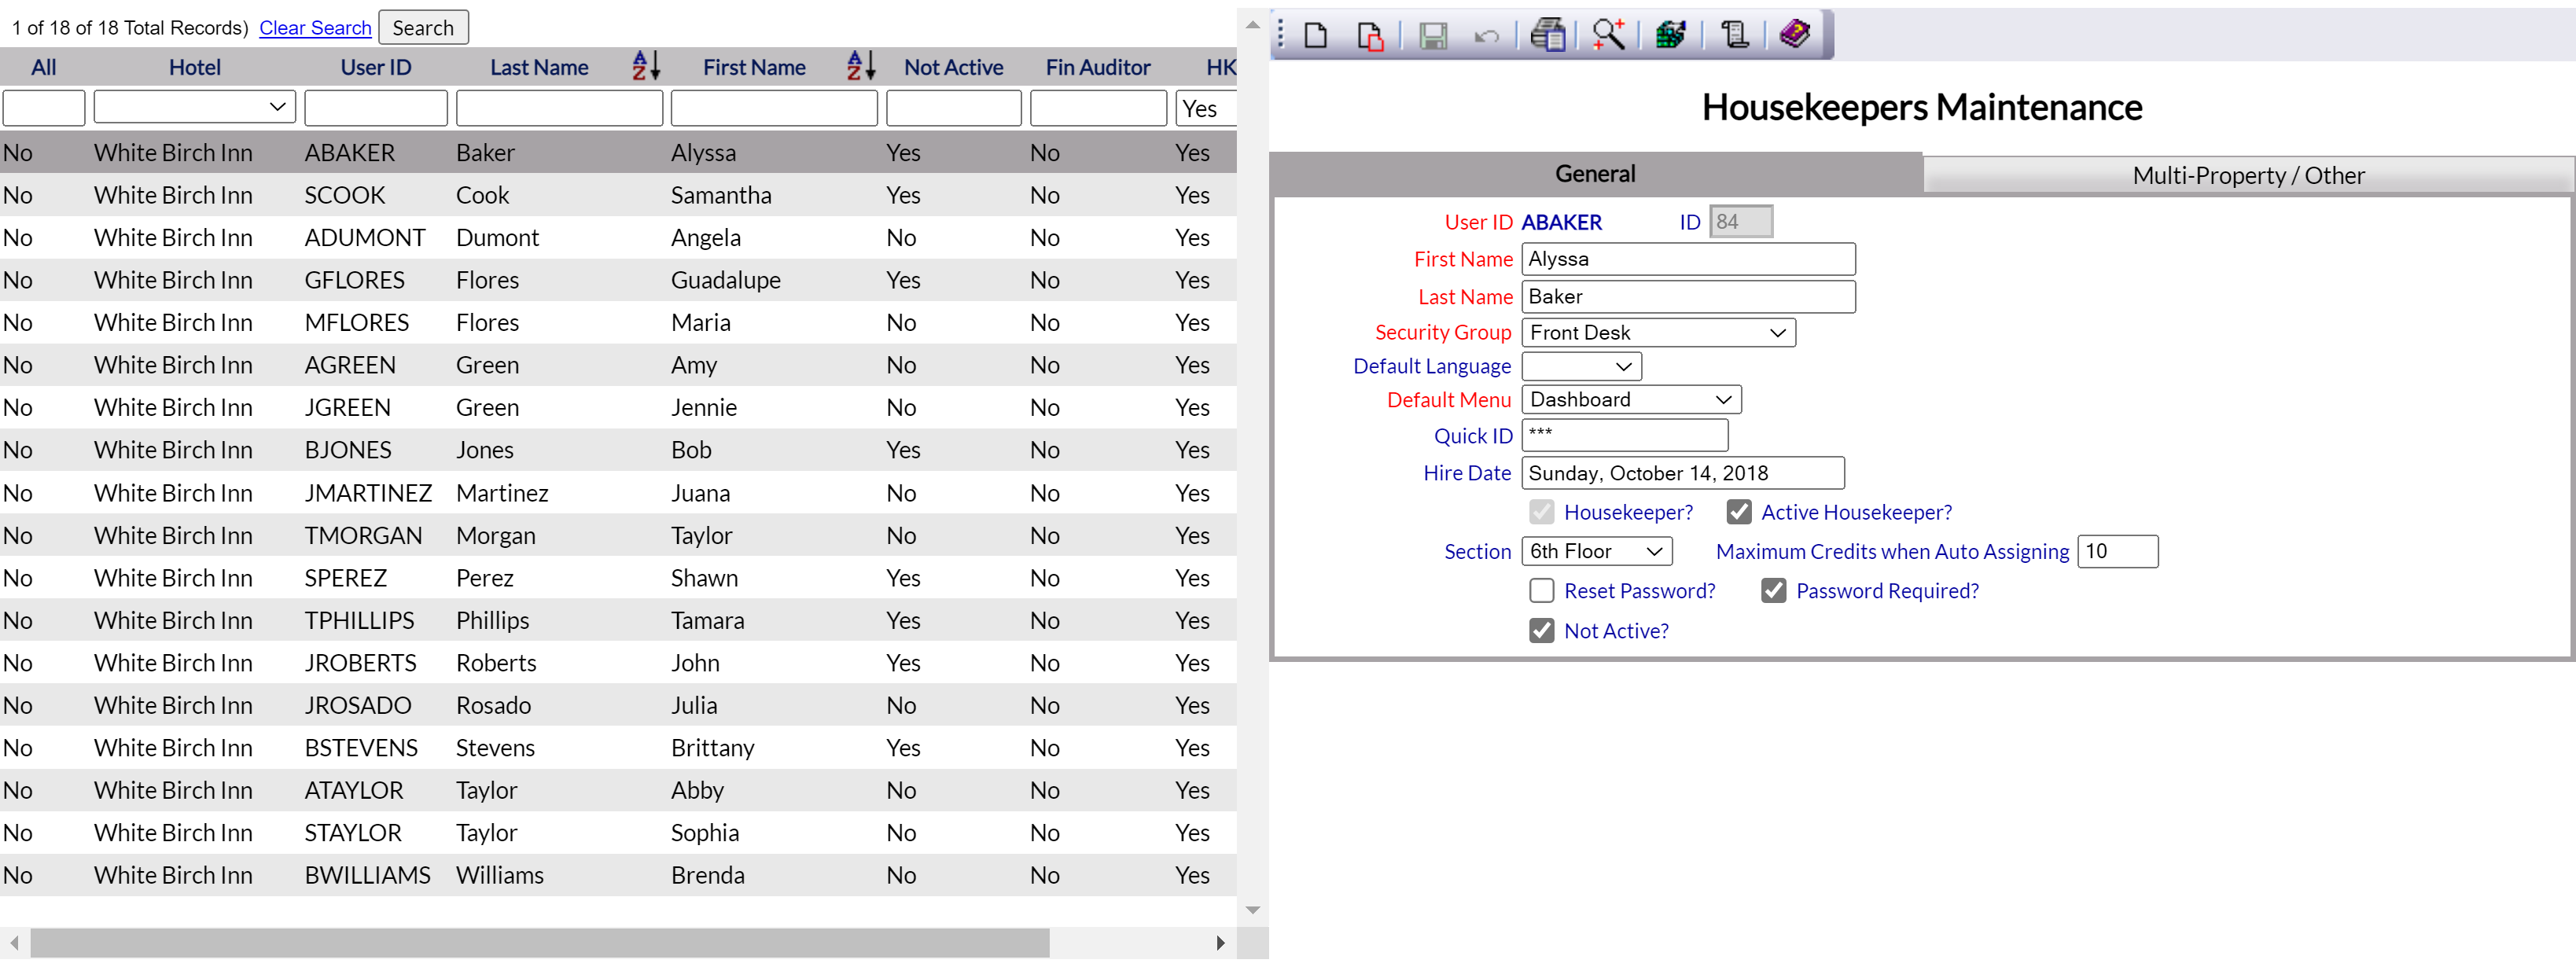Click the User ID filter box
Viewport: 2576px width, 967px height.
376,108
